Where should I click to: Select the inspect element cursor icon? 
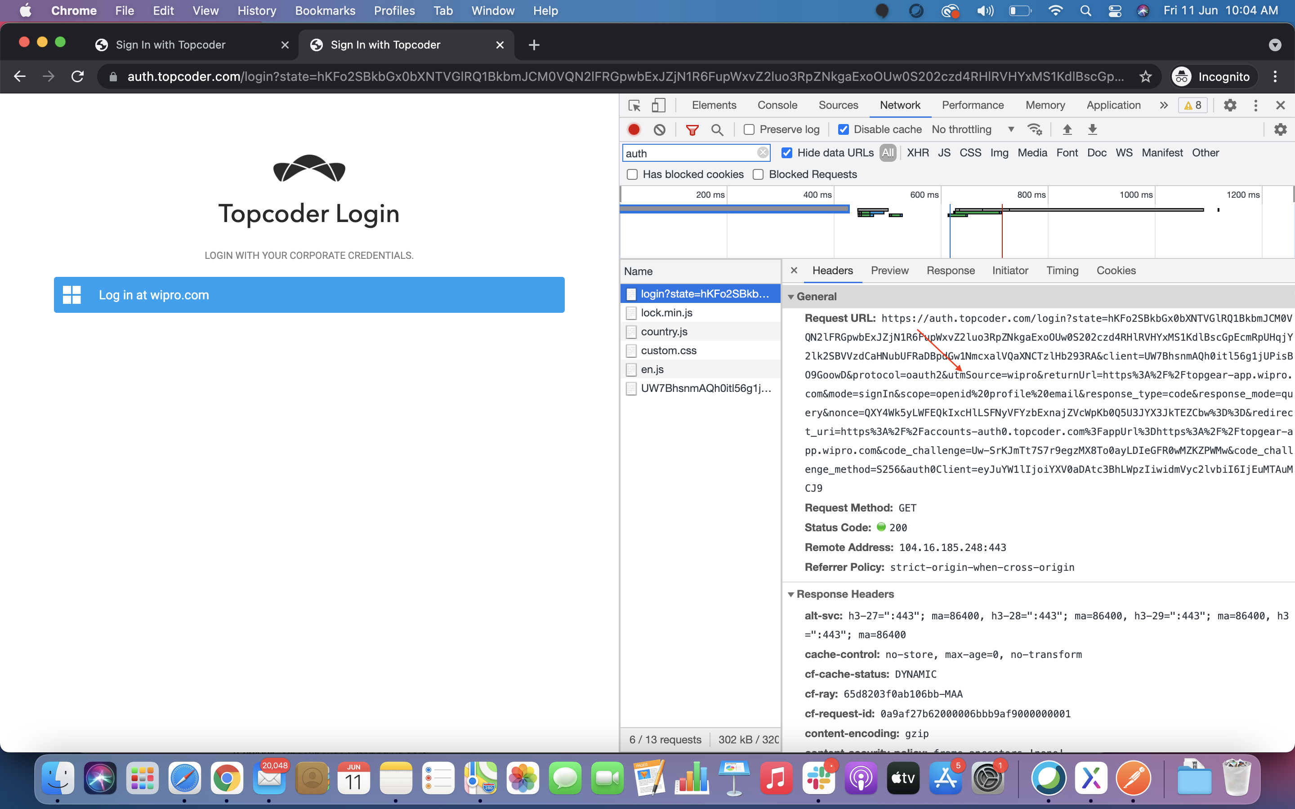(634, 106)
